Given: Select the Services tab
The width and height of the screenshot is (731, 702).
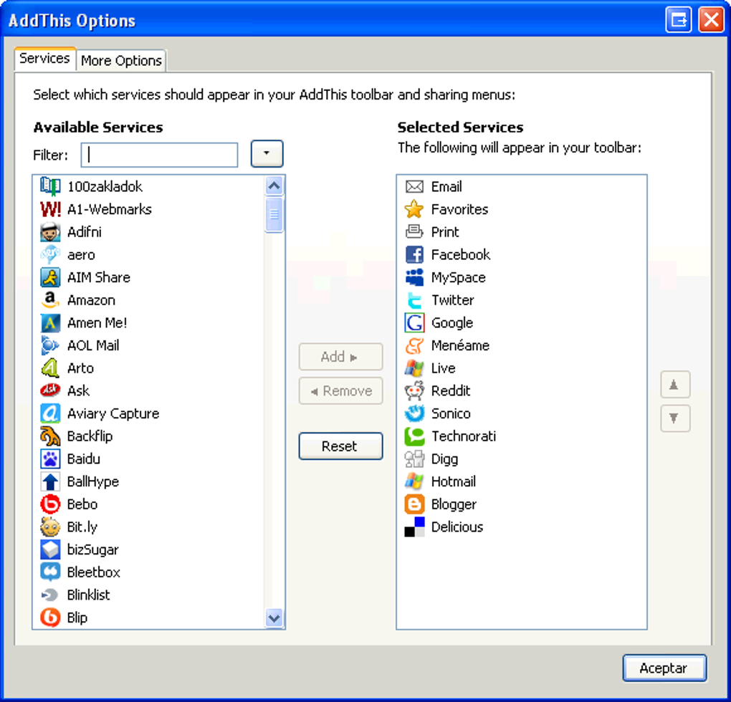Looking at the screenshot, I should tap(44, 59).
